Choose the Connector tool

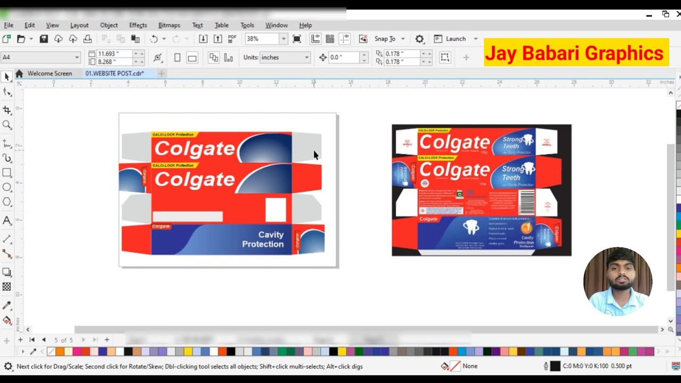(x=7, y=254)
